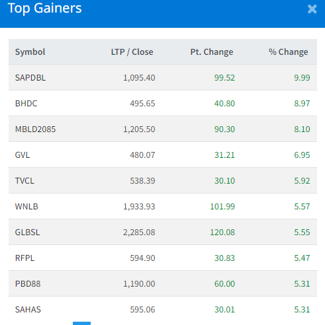Screen dimensions: 325x325
Task: Close the Top Gainers panel
Action: pyautogui.click(x=312, y=9)
